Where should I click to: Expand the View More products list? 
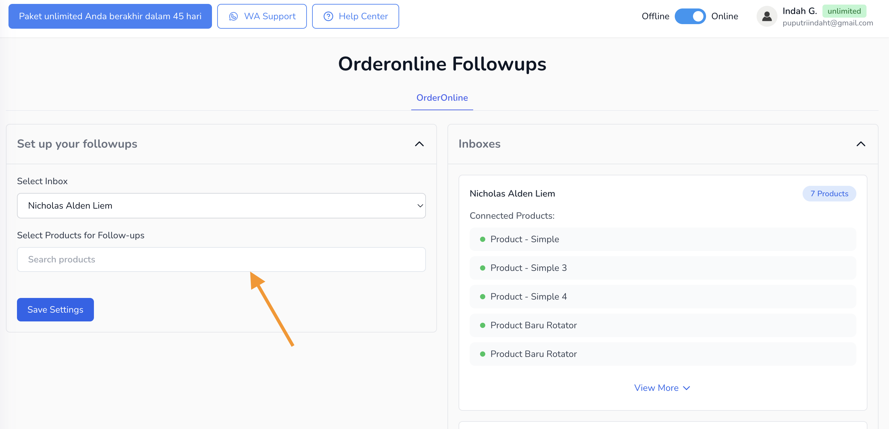click(x=662, y=388)
